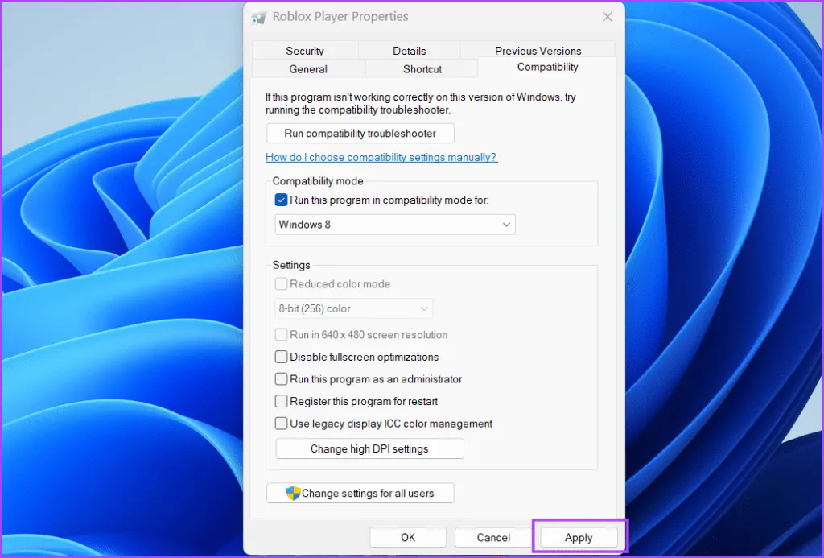
Task: Select the General tab
Action: tap(308, 69)
